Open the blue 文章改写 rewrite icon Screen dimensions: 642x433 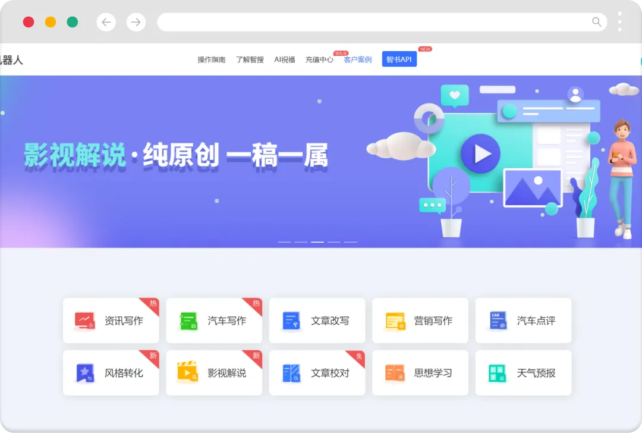291,321
